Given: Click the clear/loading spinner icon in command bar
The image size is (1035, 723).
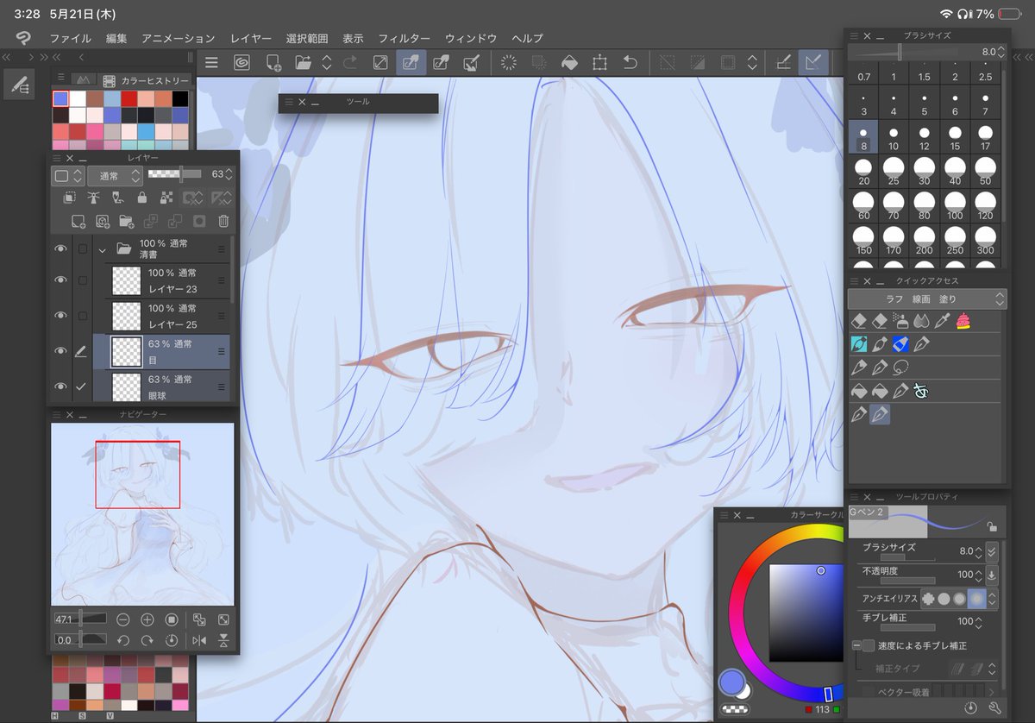Looking at the screenshot, I should [x=509, y=62].
